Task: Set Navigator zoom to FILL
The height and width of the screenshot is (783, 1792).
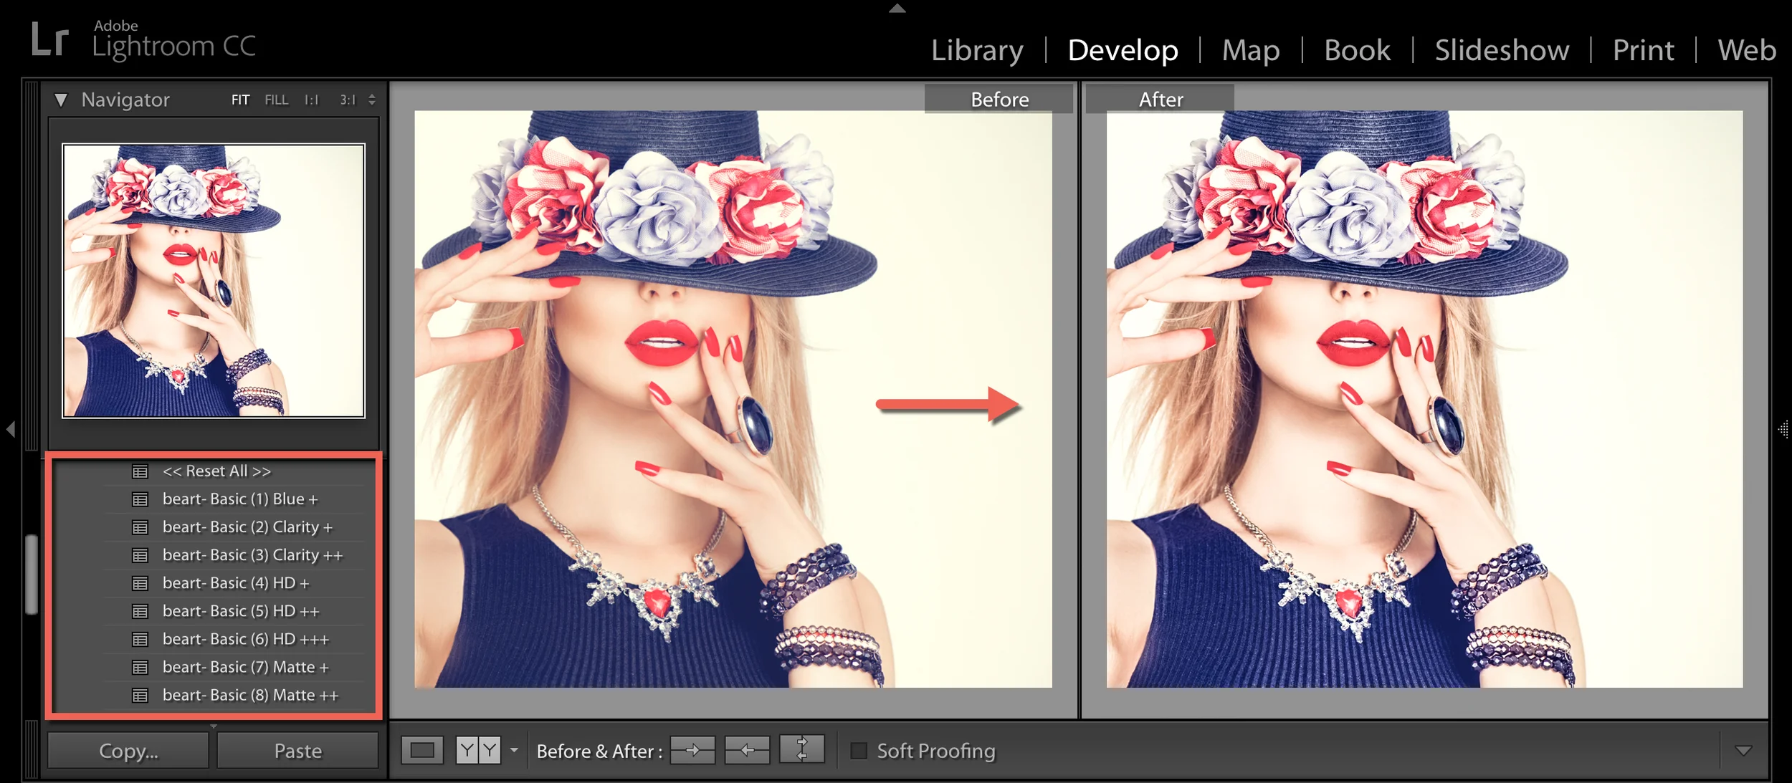Action: point(276,100)
